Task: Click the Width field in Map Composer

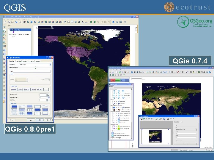Action: pyautogui.click(x=186, y=134)
